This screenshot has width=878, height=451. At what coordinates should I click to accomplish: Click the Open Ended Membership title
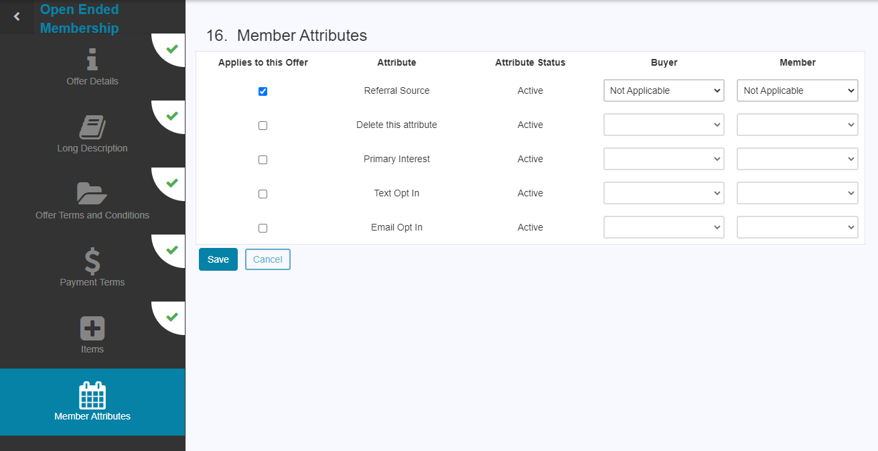click(x=80, y=19)
